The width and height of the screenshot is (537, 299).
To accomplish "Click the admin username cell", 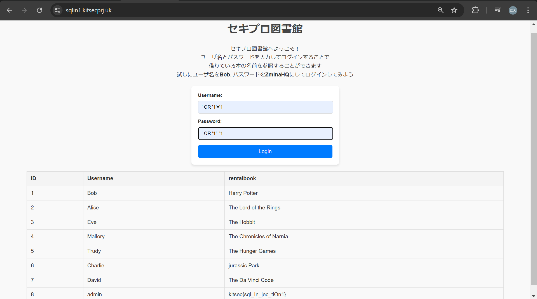I will [x=154, y=293].
